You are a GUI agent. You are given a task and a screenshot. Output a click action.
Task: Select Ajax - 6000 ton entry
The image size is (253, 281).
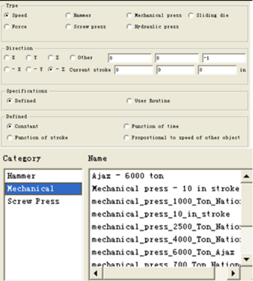pyautogui.click(x=165, y=176)
